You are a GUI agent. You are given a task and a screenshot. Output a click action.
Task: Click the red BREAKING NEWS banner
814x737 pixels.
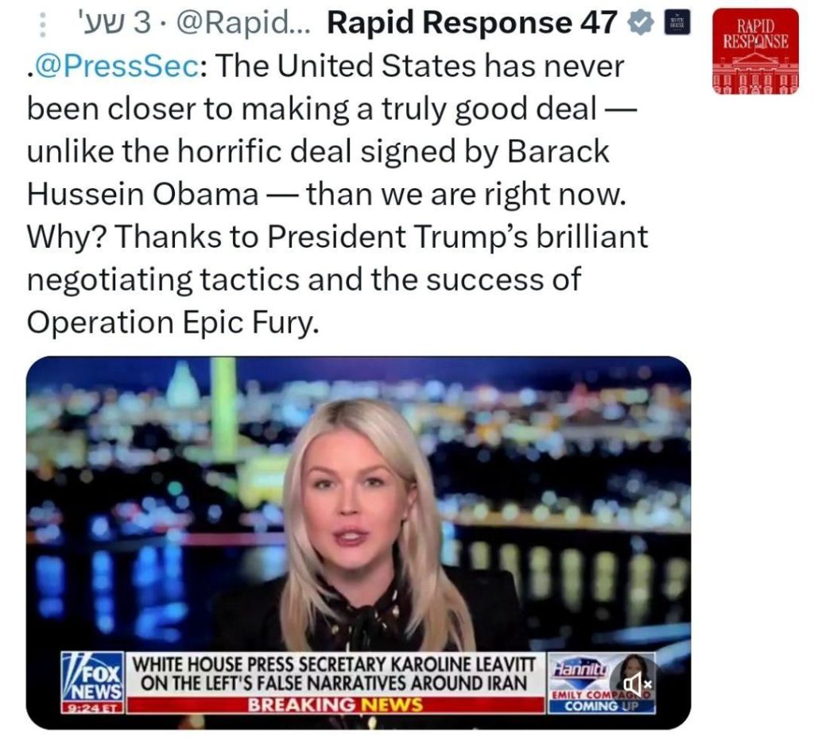[335, 705]
